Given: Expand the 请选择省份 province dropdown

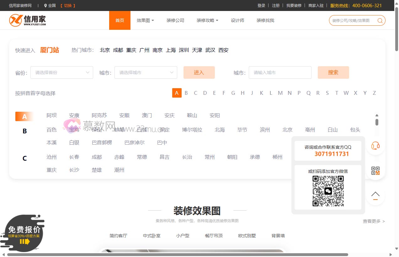Looking at the screenshot, I should coord(61,72).
